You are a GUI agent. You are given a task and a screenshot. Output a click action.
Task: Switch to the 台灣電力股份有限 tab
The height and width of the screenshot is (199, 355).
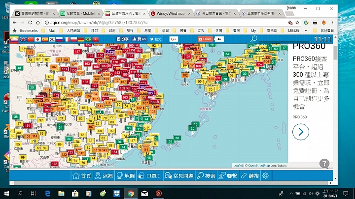click(x=261, y=14)
